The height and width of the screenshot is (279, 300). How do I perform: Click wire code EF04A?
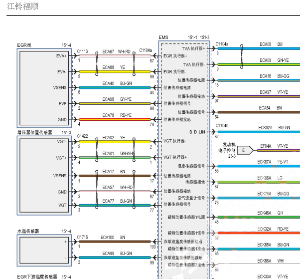coord(266,146)
